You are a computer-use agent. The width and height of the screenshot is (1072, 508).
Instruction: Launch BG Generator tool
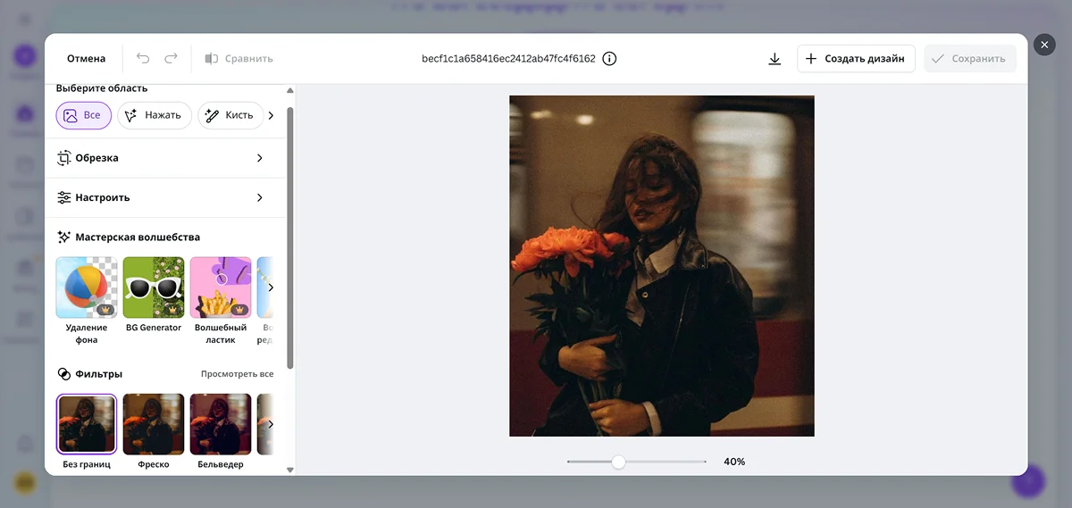154,288
